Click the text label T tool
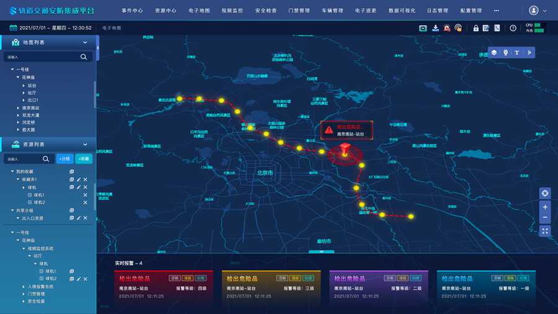Viewport: 558px width, 314px height. click(516, 53)
